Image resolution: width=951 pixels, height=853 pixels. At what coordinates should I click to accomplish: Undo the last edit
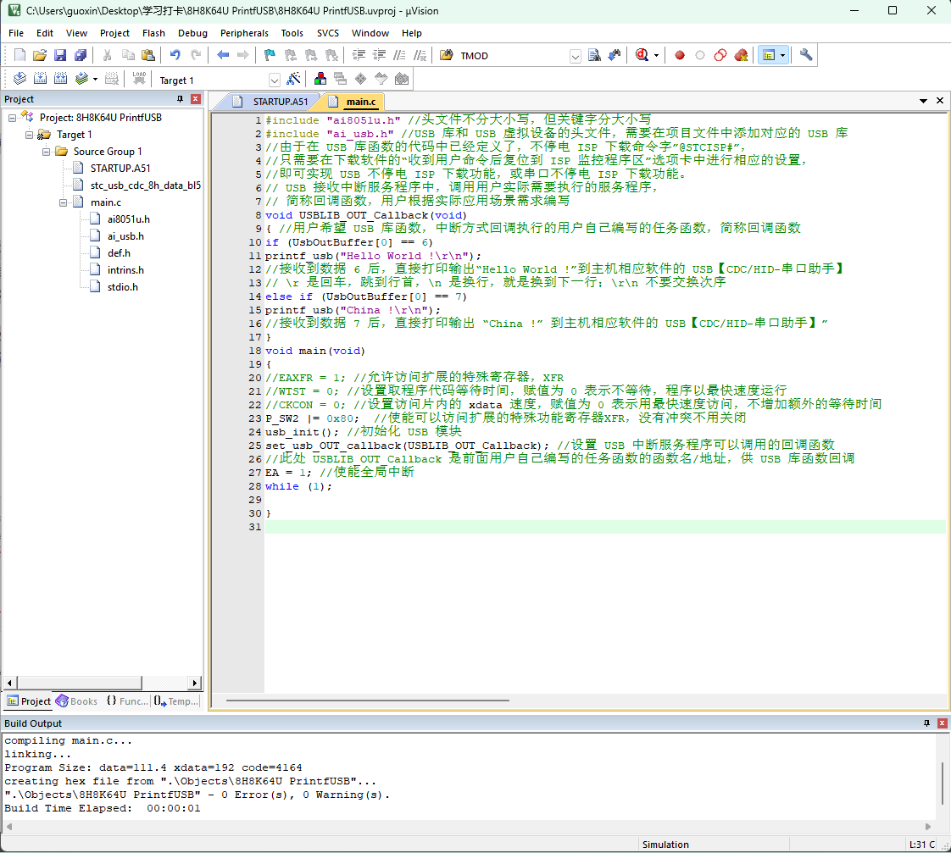coord(175,55)
